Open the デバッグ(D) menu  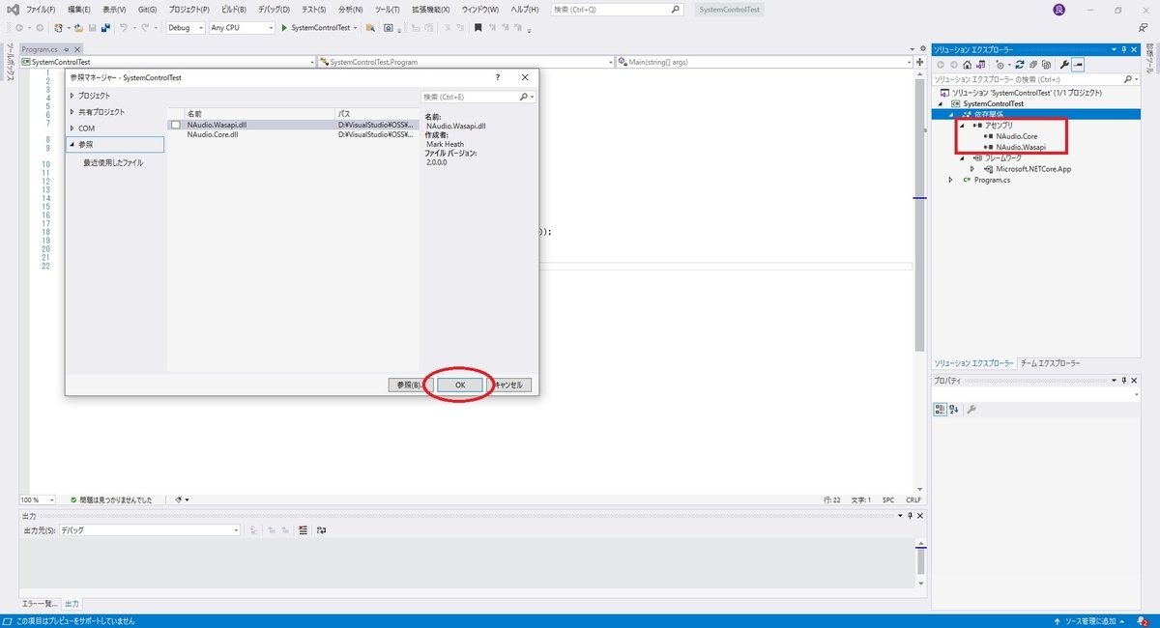(275, 9)
